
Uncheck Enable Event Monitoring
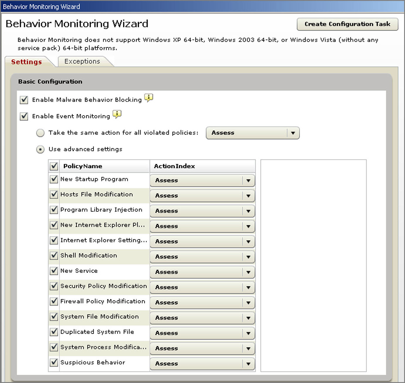coord(24,116)
